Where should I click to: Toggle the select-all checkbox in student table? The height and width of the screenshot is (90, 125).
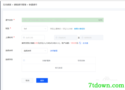click(24, 60)
